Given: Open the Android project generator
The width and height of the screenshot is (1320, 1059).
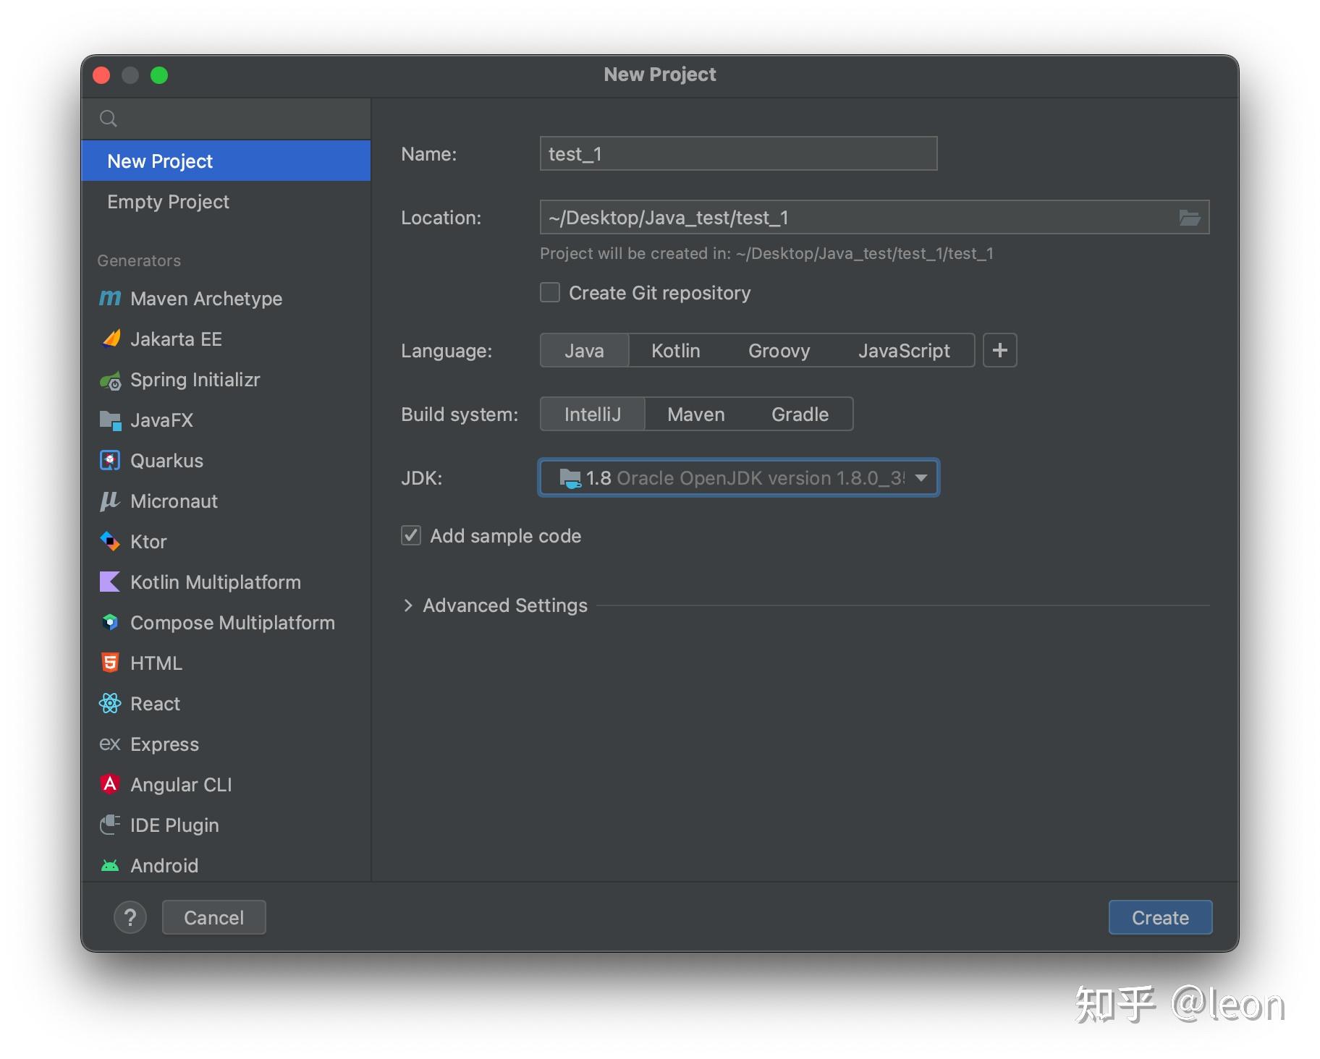Looking at the screenshot, I should (164, 865).
